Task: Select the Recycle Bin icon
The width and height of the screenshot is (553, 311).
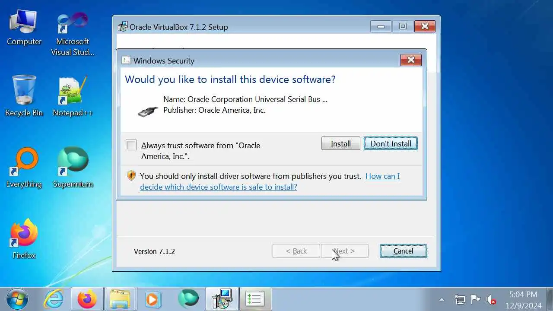Action: (x=24, y=96)
